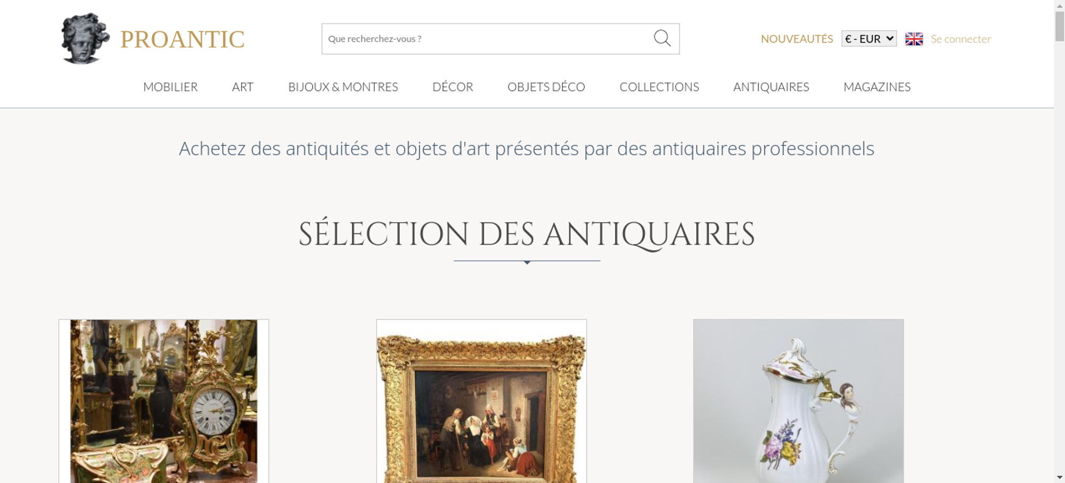Click the NOUVEAUTÉS link
Viewport: 1065px width, 483px height.
coord(797,39)
